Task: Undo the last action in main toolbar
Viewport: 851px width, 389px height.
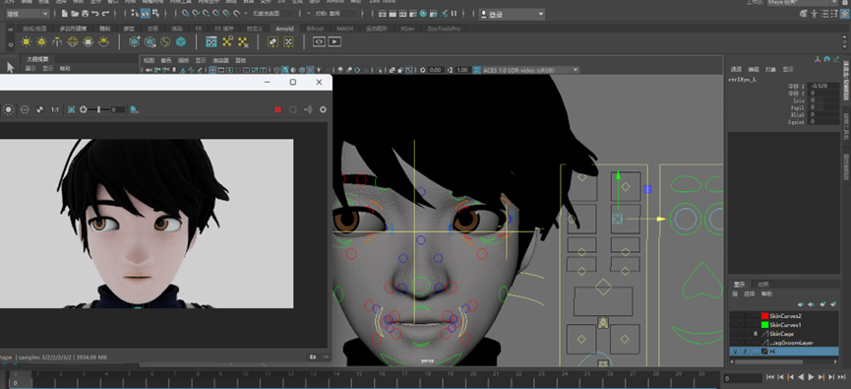Action: [x=95, y=13]
